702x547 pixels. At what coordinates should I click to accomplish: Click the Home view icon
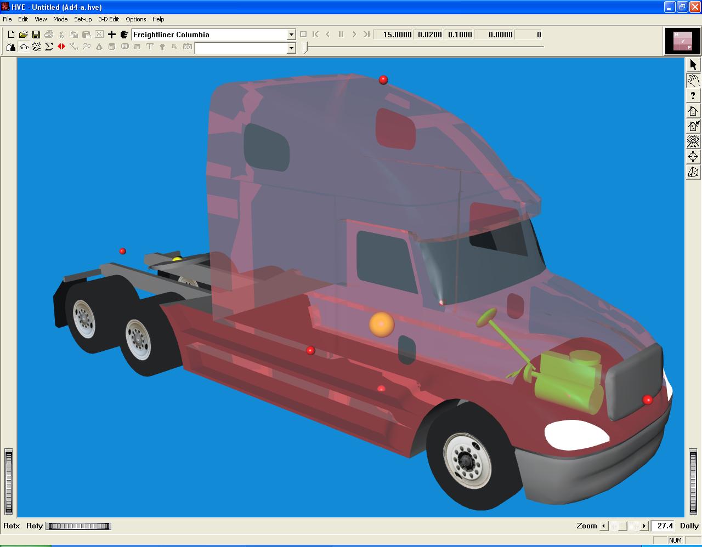(693, 111)
